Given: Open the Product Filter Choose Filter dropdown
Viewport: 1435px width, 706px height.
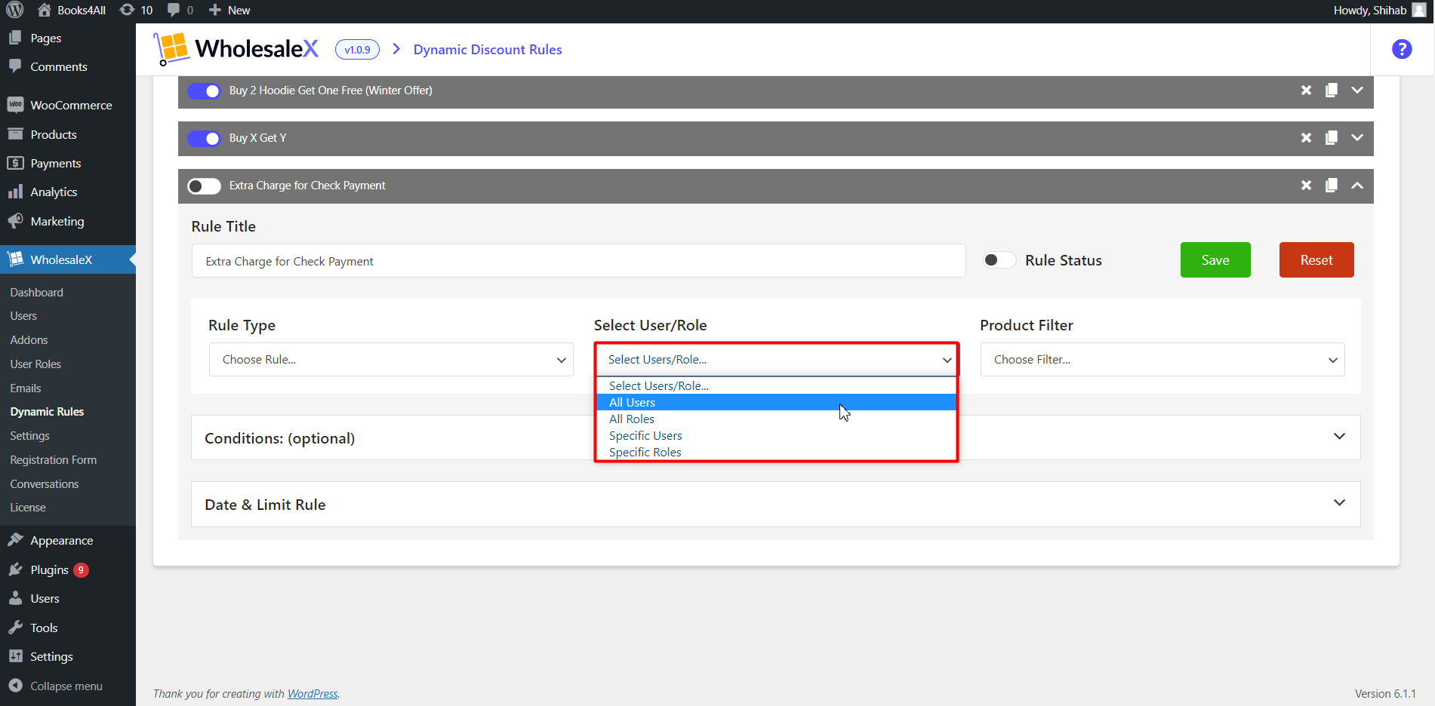Looking at the screenshot, I should 1162,360.
